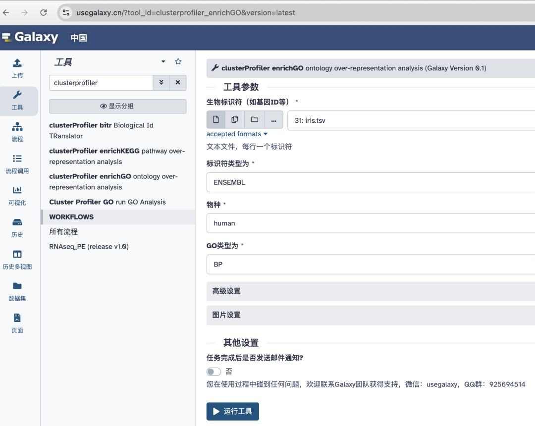Open GO类型 BP dropdown
535x426 pixels.
[371, 265]
